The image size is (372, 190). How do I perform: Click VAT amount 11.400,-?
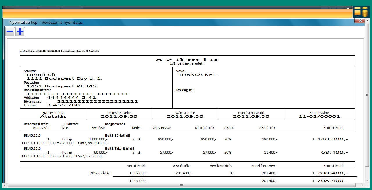pyautogui.click(x=270, y=152)
